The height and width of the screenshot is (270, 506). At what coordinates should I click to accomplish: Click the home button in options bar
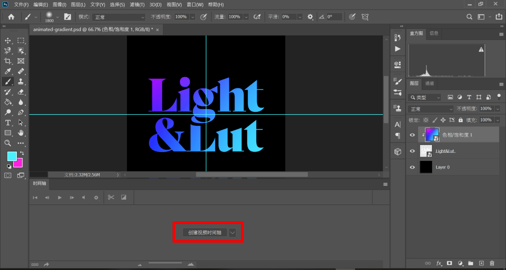pos(11,17)
